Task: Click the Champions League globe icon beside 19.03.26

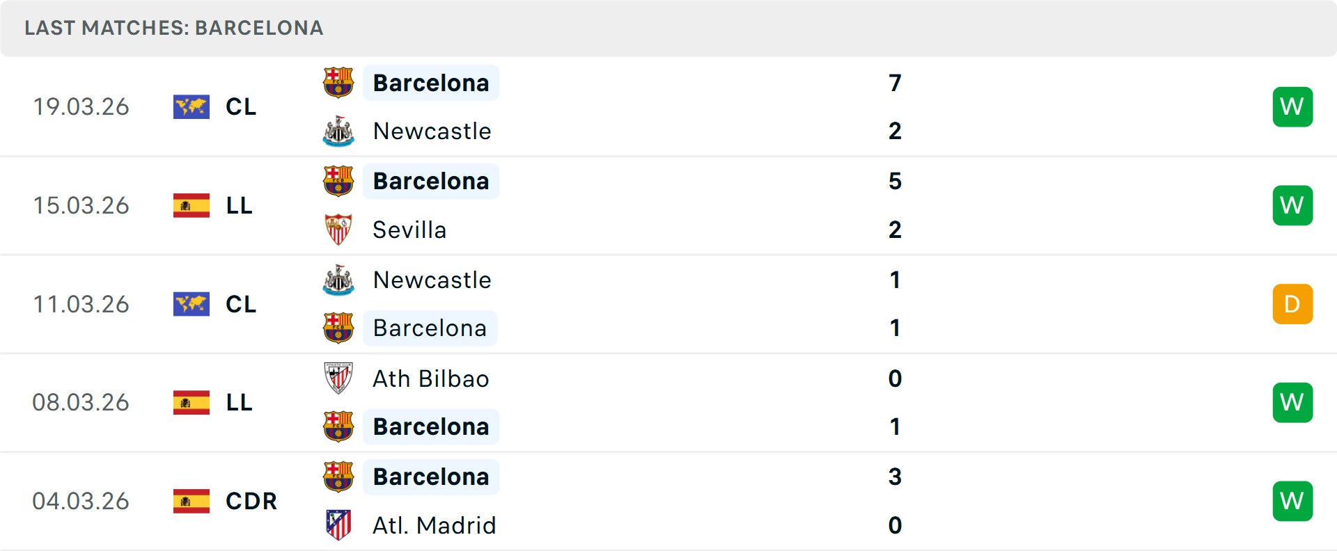Action: [191, 106]
